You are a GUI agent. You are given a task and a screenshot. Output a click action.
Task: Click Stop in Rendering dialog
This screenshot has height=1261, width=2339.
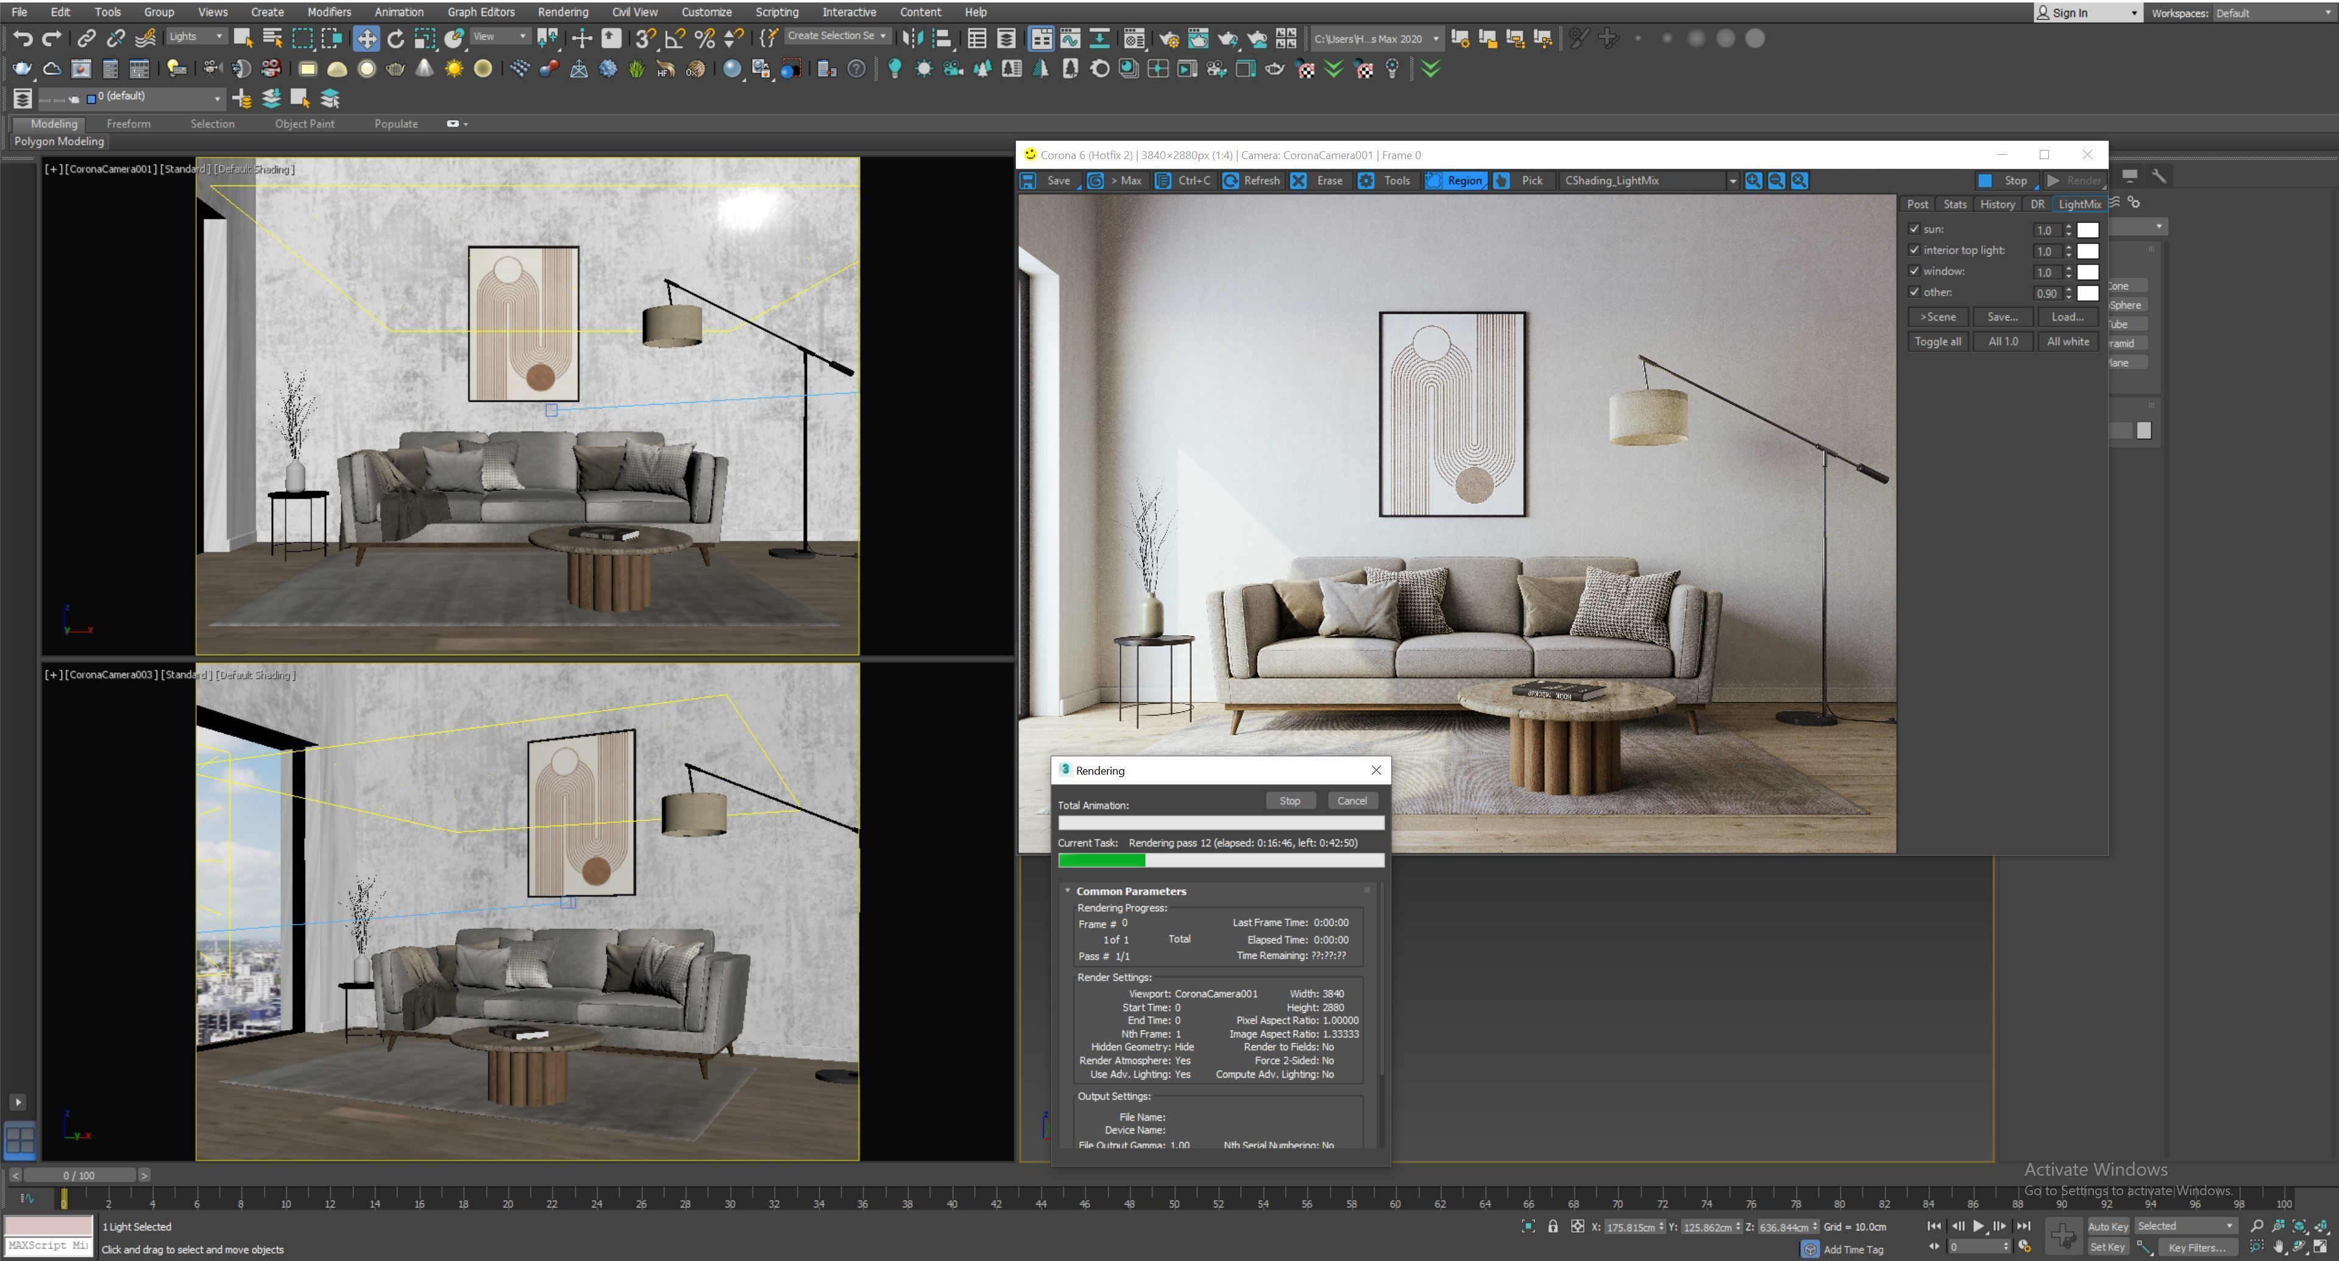click(1290, 801)
